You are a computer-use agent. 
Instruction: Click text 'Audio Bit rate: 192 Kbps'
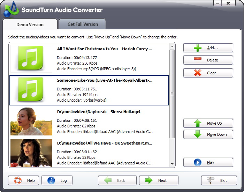coord(77,95)
